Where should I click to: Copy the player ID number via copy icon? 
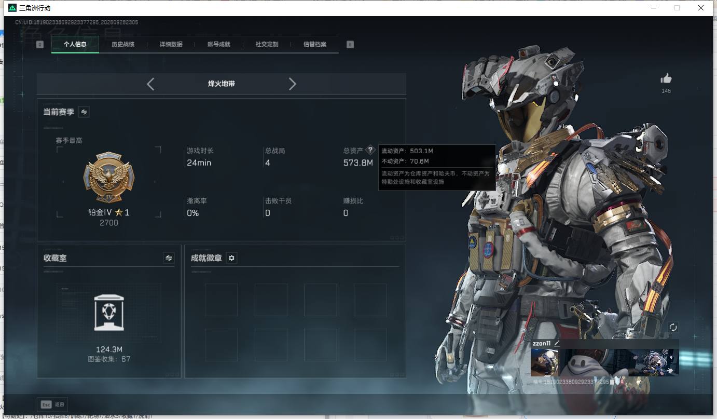pyautogui.click(x=612, y=382)
